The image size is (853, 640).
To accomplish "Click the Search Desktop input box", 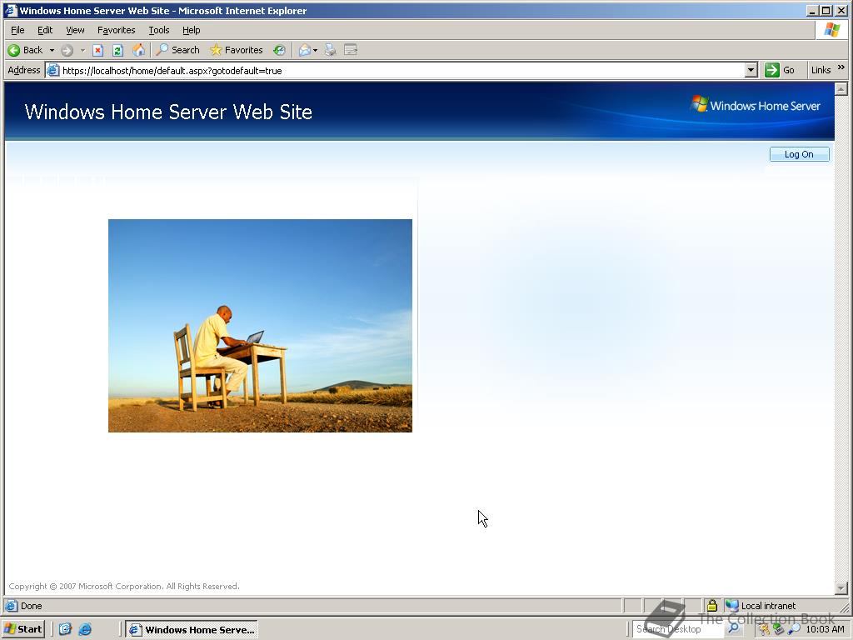I will 678,629.
